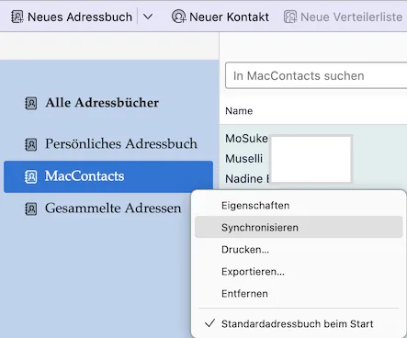Viewport: 407px width, 338px height.
Task: Click the Neue Verteilerliste icon
Action: (290, 17)
